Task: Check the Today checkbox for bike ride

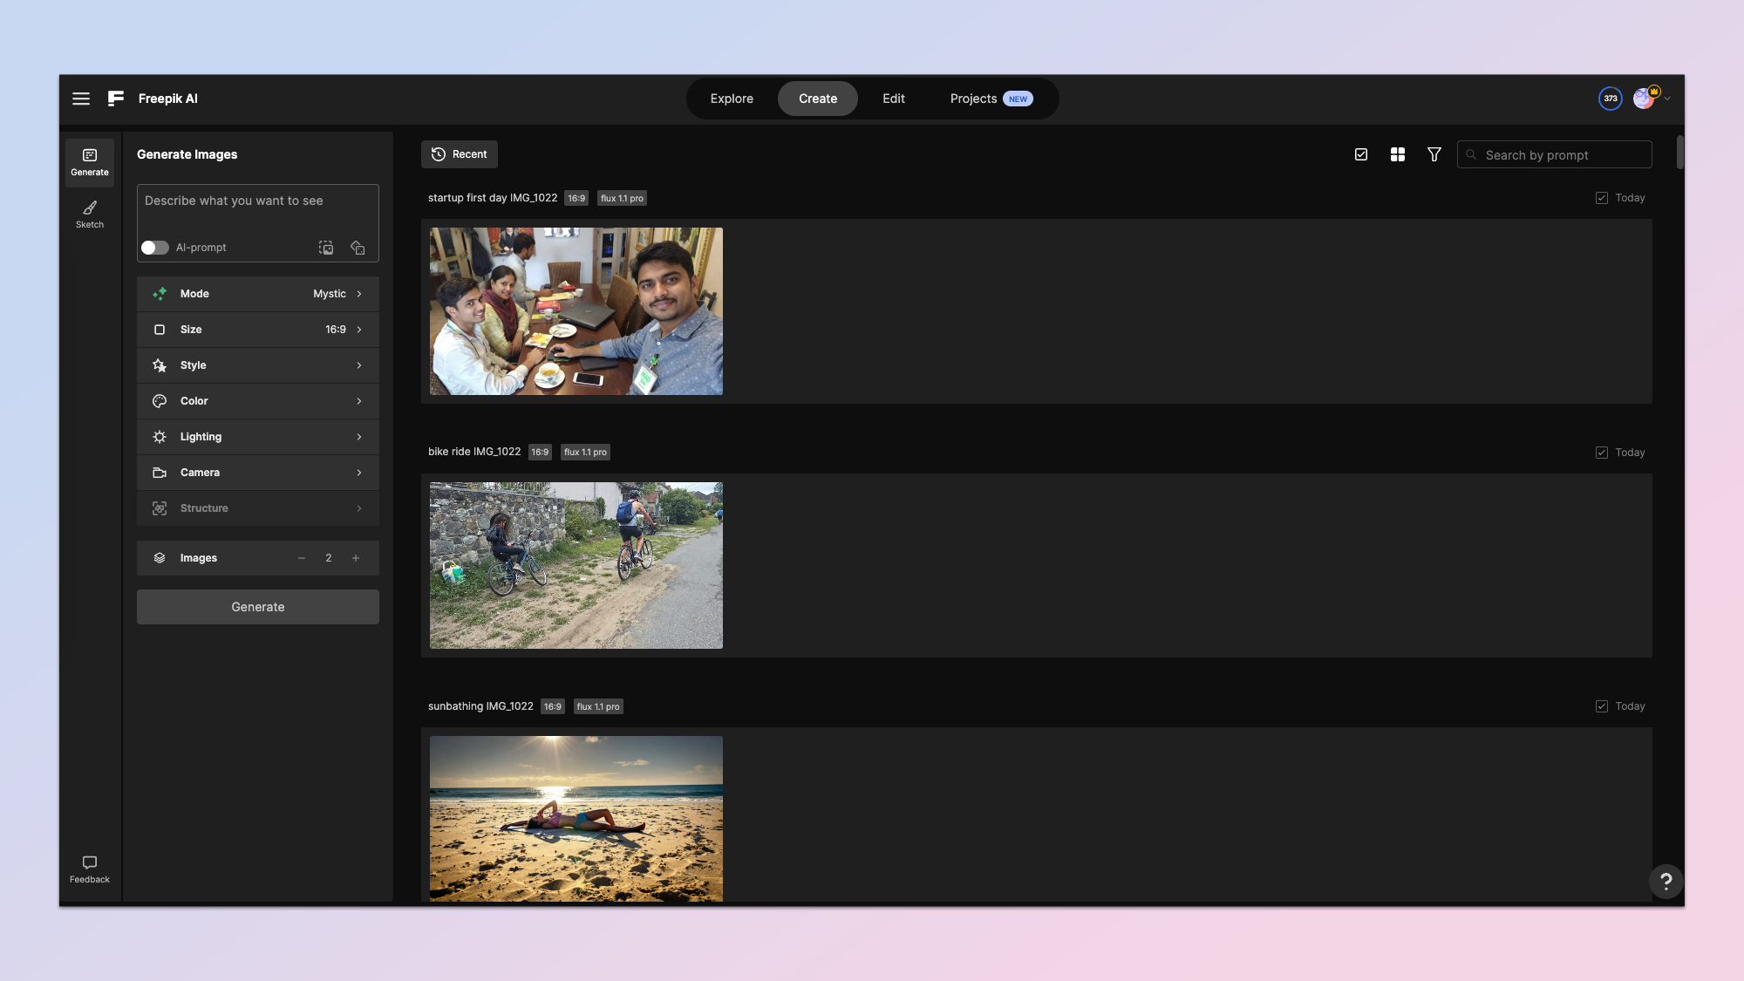Action: [x=1602, y=453]
